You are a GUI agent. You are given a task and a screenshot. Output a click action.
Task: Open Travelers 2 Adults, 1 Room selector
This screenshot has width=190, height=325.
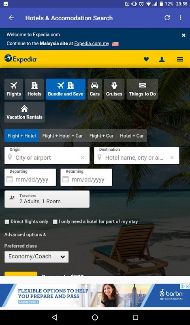point(47,199)
